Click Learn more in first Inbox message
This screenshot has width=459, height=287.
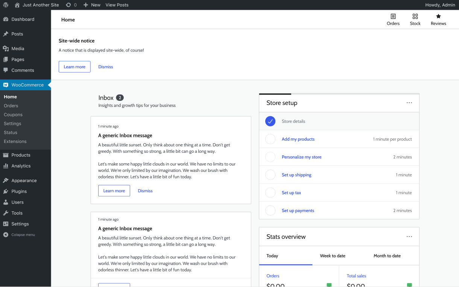coord(114,191)
